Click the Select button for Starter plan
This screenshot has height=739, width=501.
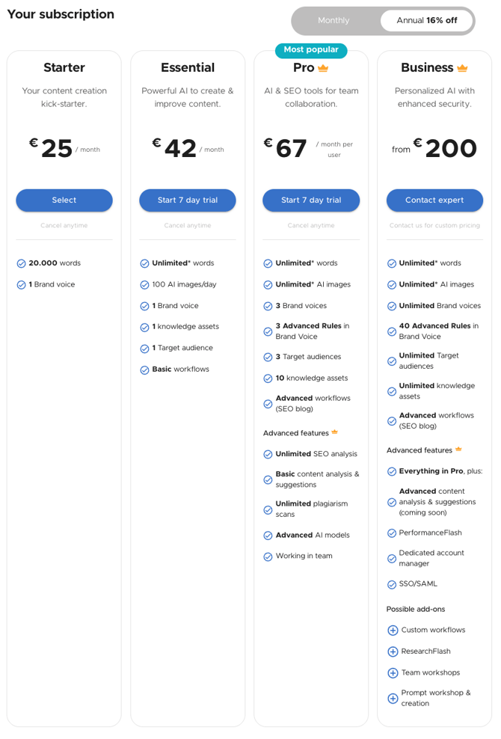(64, 200)
